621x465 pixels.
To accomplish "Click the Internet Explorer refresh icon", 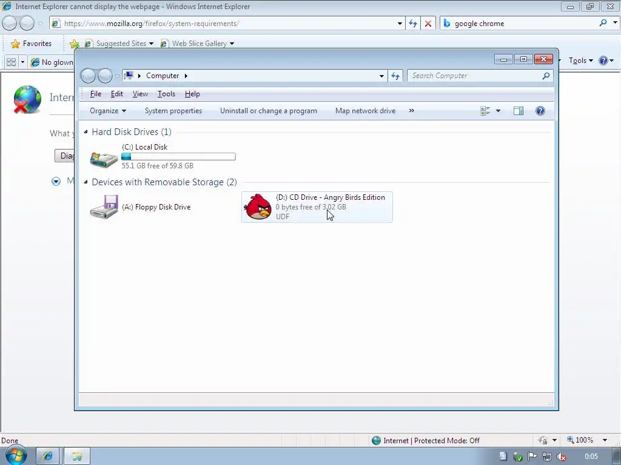I will point(412,24).
